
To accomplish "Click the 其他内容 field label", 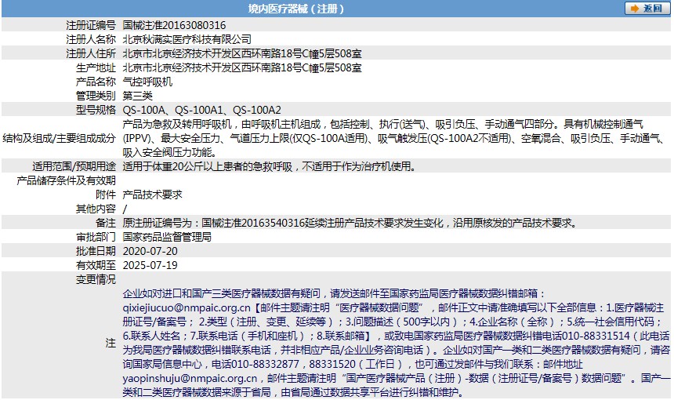I will (96, 209).
